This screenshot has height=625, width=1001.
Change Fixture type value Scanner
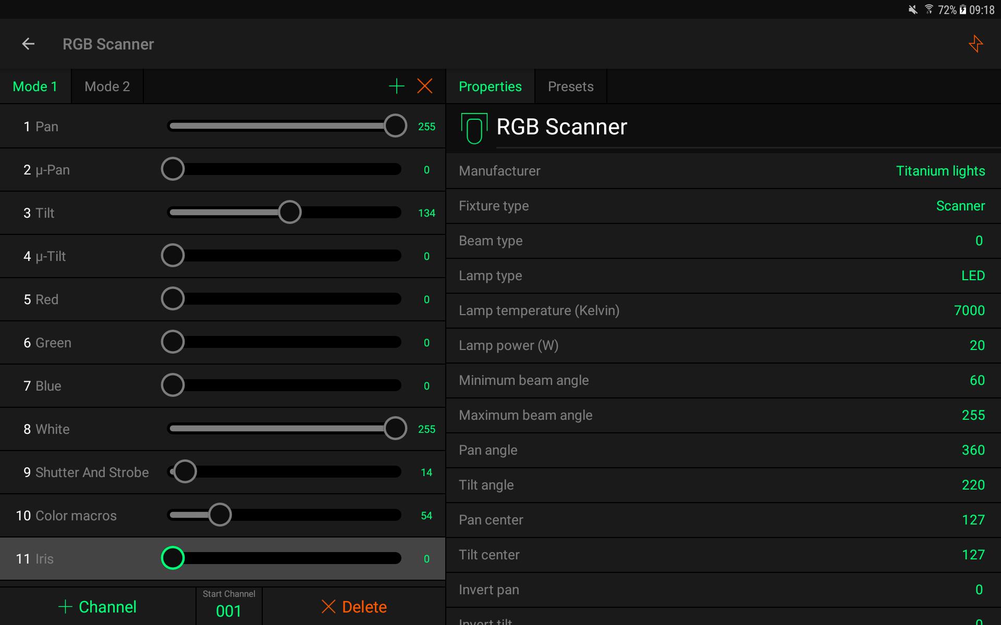click(x=960, y=206)
